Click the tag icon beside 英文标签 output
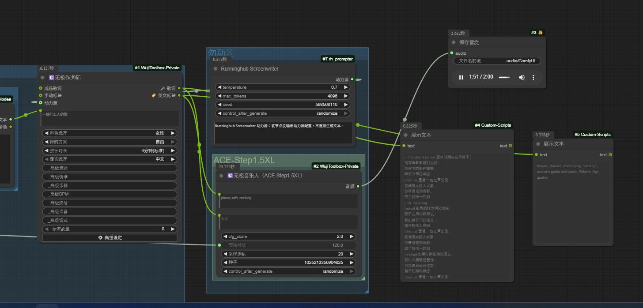The image size is (643, 308). coord(154,95)
